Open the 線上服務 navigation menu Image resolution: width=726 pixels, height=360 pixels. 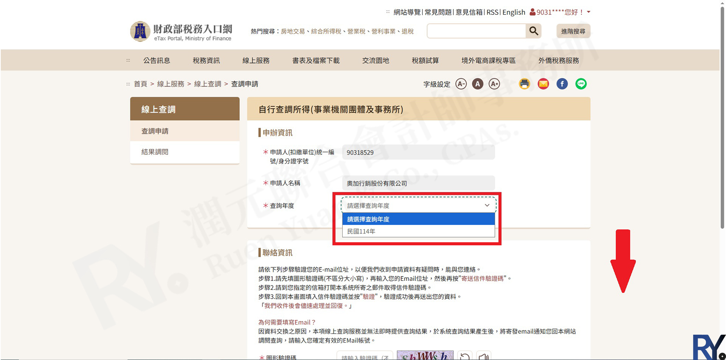256,61
